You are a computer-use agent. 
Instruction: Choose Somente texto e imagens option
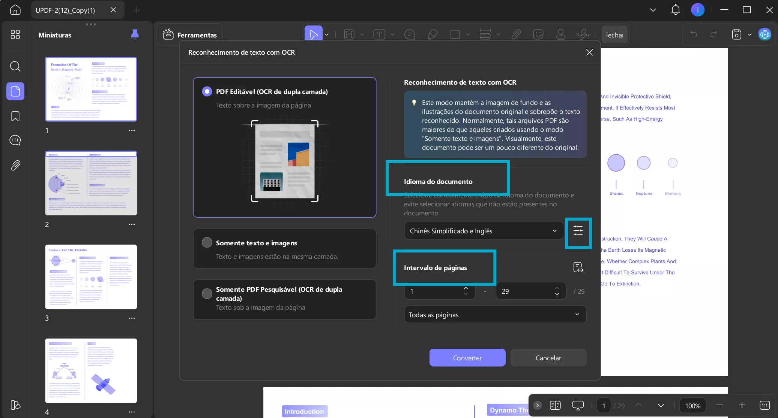click(207, 243)
